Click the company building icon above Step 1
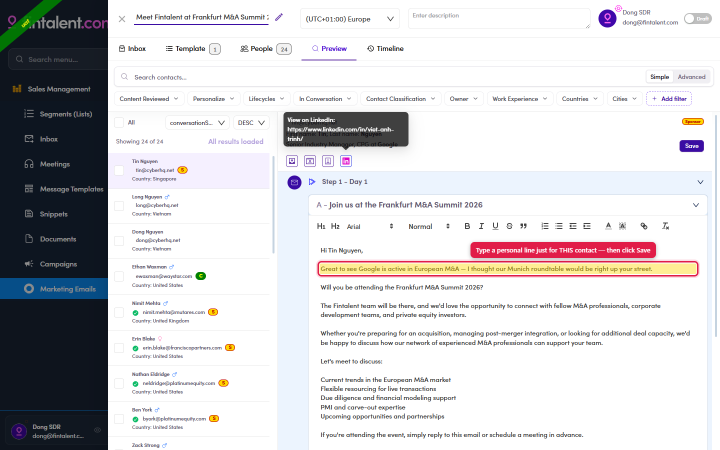 [x=328, y=161]
